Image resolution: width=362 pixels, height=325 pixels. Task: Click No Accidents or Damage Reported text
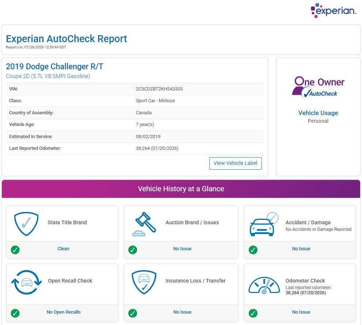coord(318,229)
